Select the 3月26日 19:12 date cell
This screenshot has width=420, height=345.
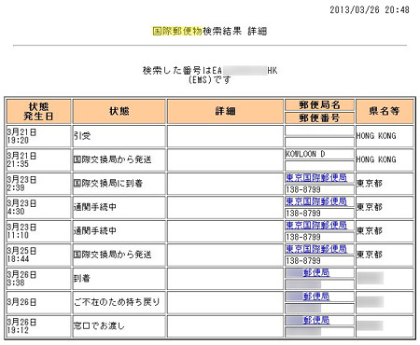pyautogui.click(x=38, y=326)
